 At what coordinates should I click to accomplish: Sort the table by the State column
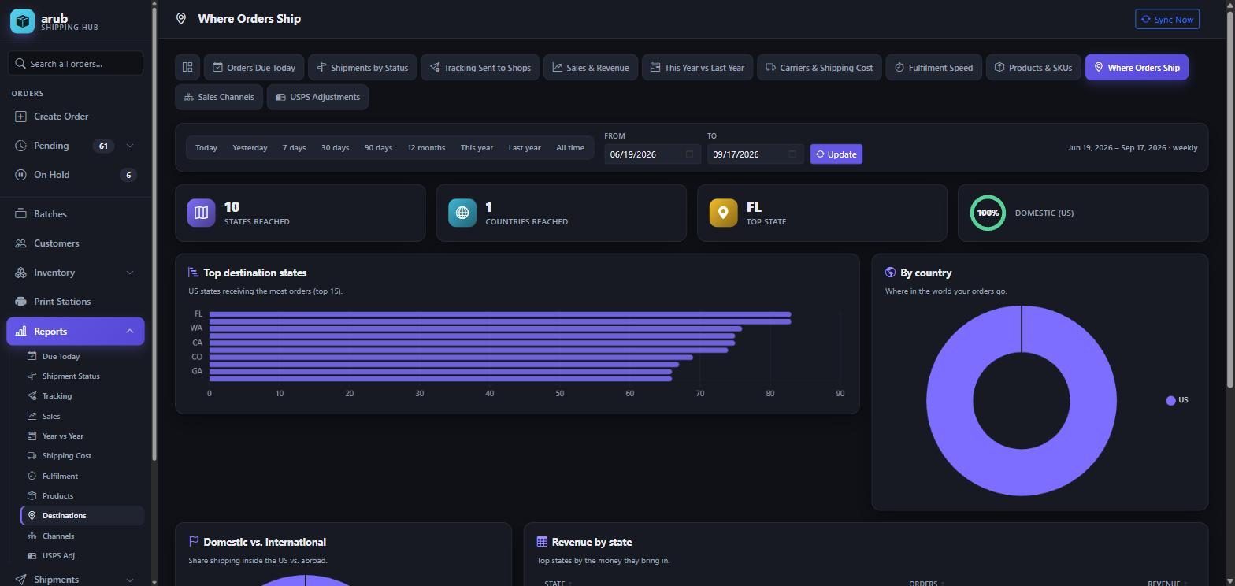tap(558, 583)
